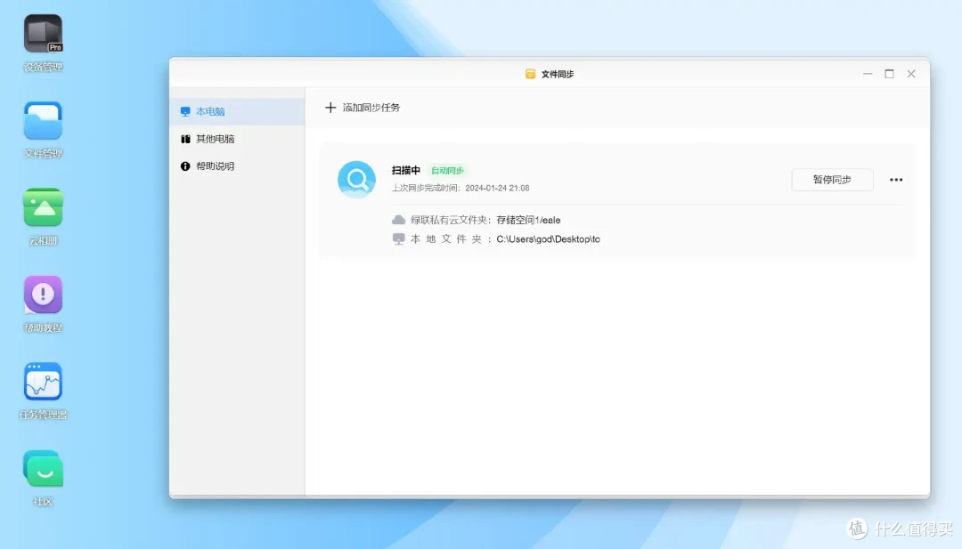Click the blue magnifier scanning icon
Screen dimensions: 962x549
[356, 180]
